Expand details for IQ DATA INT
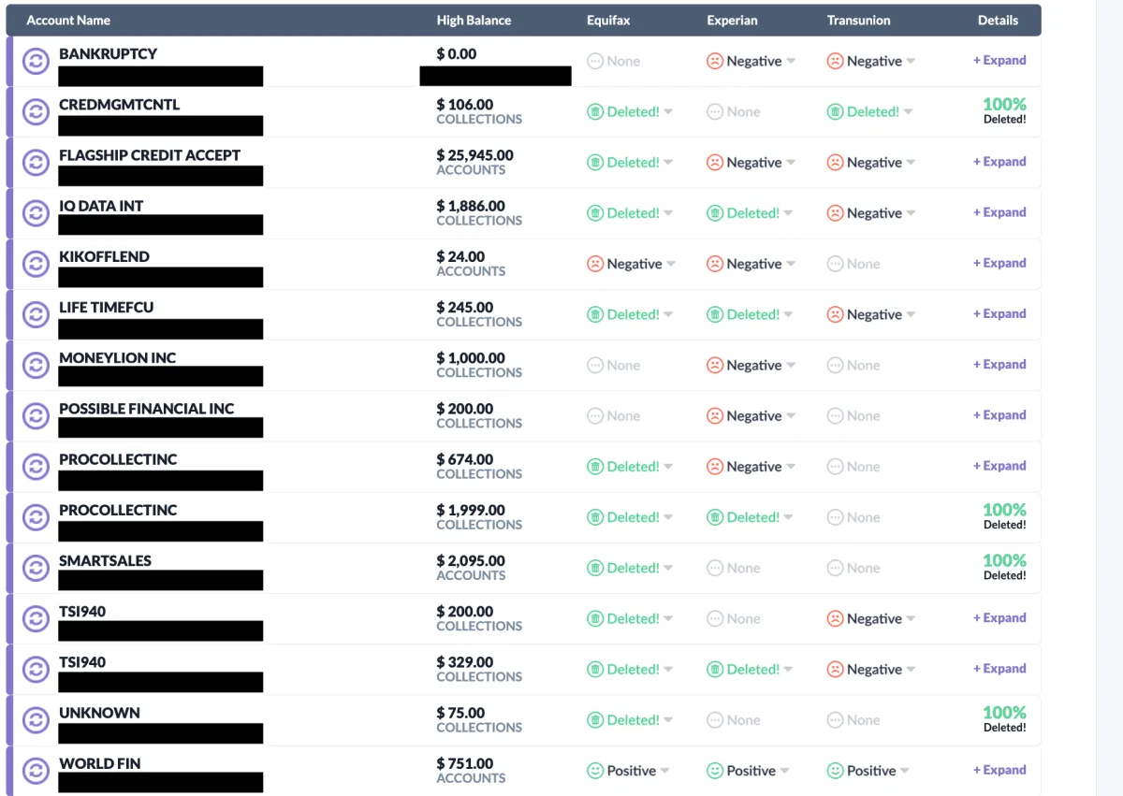1123x796 pixels. [999, 212]
